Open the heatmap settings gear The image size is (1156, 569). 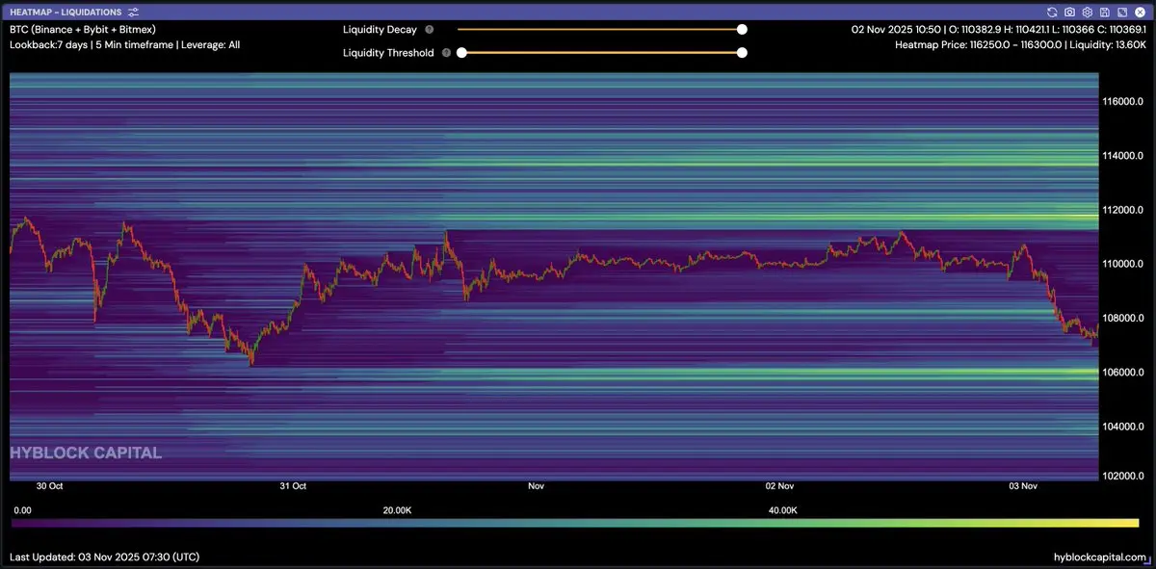[1087, 12]
